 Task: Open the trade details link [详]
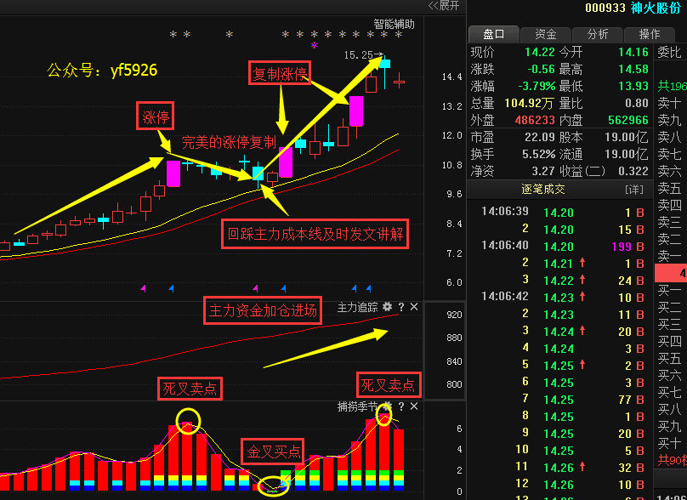click(634, 190)
